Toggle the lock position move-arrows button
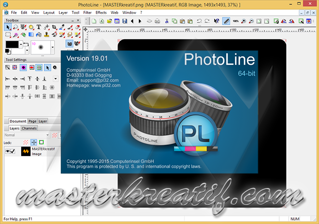Viewport: 319px width, 224px height. (34, 142)
